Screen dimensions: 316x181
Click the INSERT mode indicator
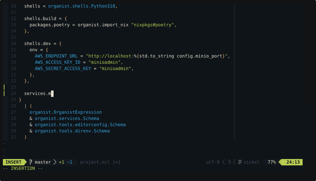[13, 162]
